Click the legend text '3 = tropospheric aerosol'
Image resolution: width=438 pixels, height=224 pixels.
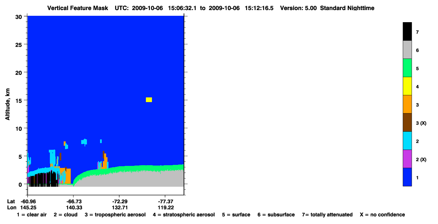(115, 215)
